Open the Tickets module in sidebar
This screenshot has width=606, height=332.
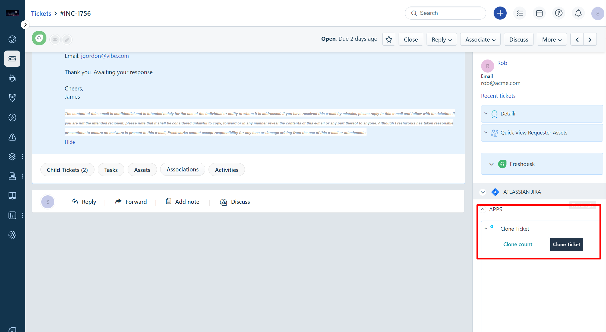pos(12,59)
